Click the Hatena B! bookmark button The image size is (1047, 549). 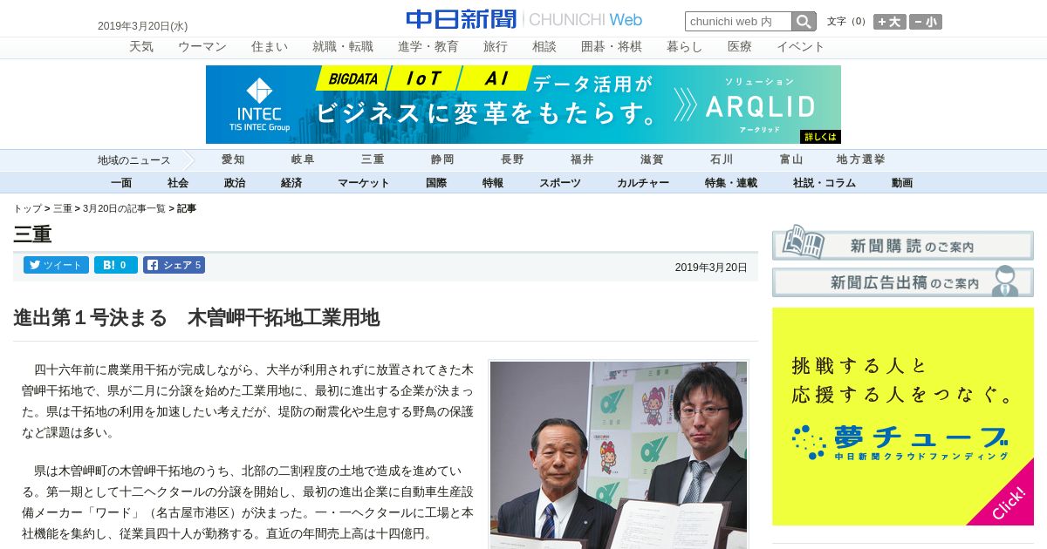pos(116,265)
